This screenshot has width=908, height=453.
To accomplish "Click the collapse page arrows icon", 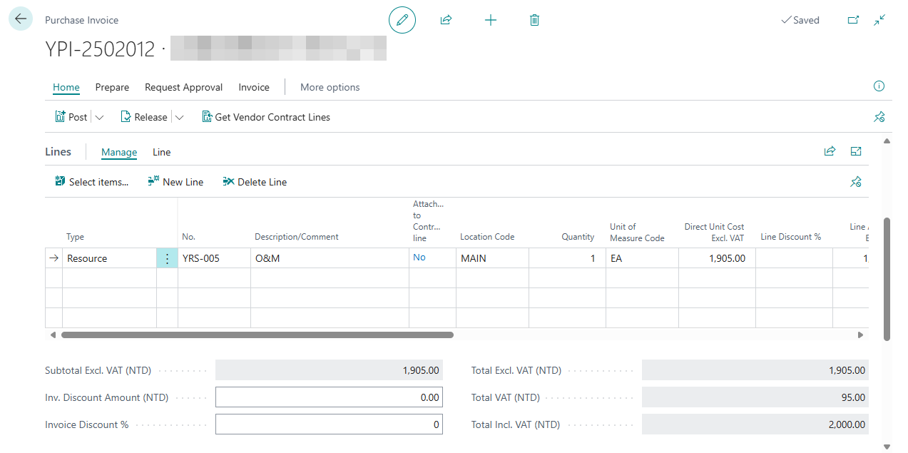I will (x=879, y=20).
